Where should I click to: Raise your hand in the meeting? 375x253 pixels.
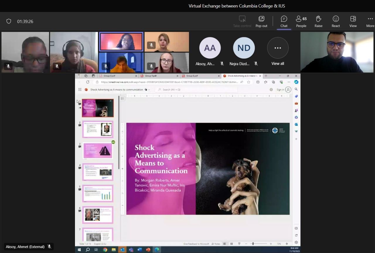(x=318, y=22)
